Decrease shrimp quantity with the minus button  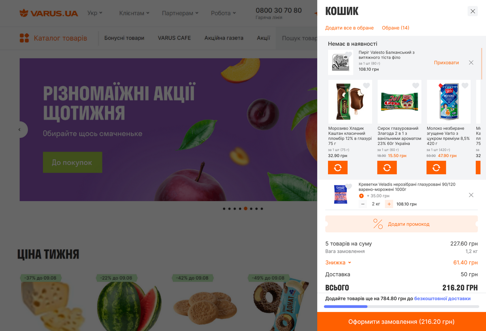click(x=363, y=204)
